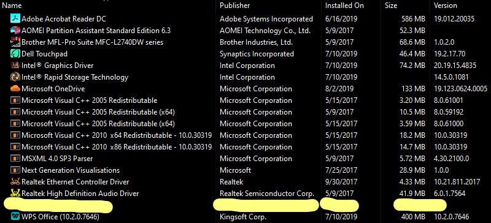Select the Intel Rapid Storage Technology icon
Image resolution: width=491 pixels, height=223 pixels.
(15, 77)
